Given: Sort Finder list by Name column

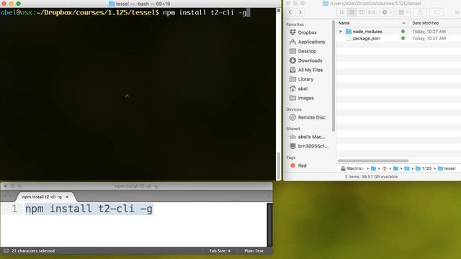Looking at the screenshot, I should (344, 23).
